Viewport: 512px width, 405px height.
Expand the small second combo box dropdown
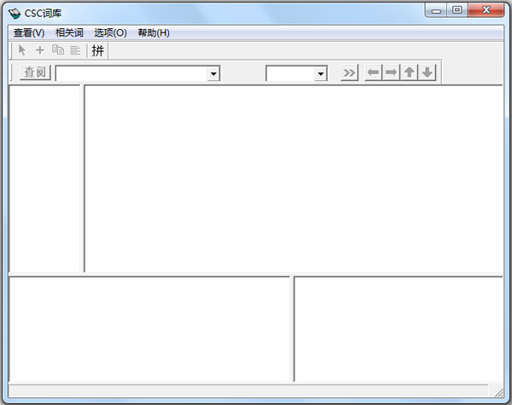[321, 74]
